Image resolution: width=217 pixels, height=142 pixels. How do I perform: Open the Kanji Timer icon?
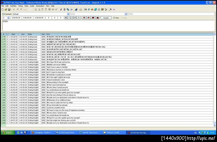click(x=102, y=9)
